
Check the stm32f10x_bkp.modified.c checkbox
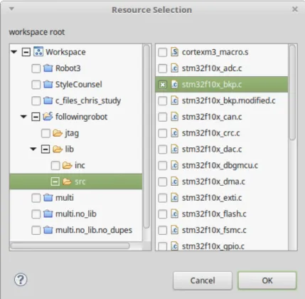pyautogui.click(x=163, y=101)
